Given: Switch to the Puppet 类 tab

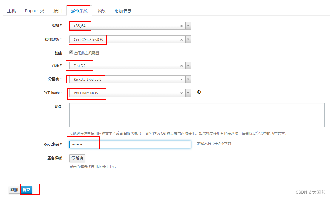Looking at the screenshot, I should pos(35,11).
